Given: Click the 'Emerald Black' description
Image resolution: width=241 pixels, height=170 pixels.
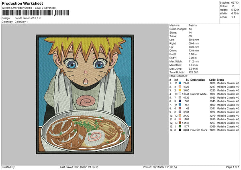Looking at the screenshot, I should [199, 130].
